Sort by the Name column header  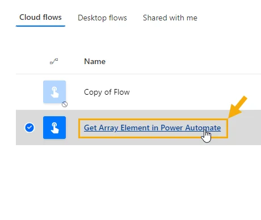[95, 61]
